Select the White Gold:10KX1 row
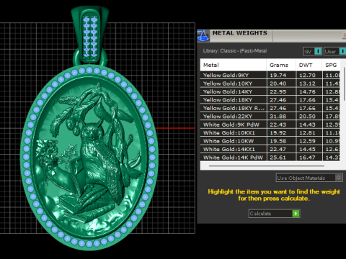This screenshot has width=346, height=259. [x=270, y=133]
